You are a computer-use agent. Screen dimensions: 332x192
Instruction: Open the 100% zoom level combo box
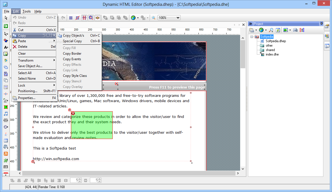pyautogui.click(x=169, y=18)
